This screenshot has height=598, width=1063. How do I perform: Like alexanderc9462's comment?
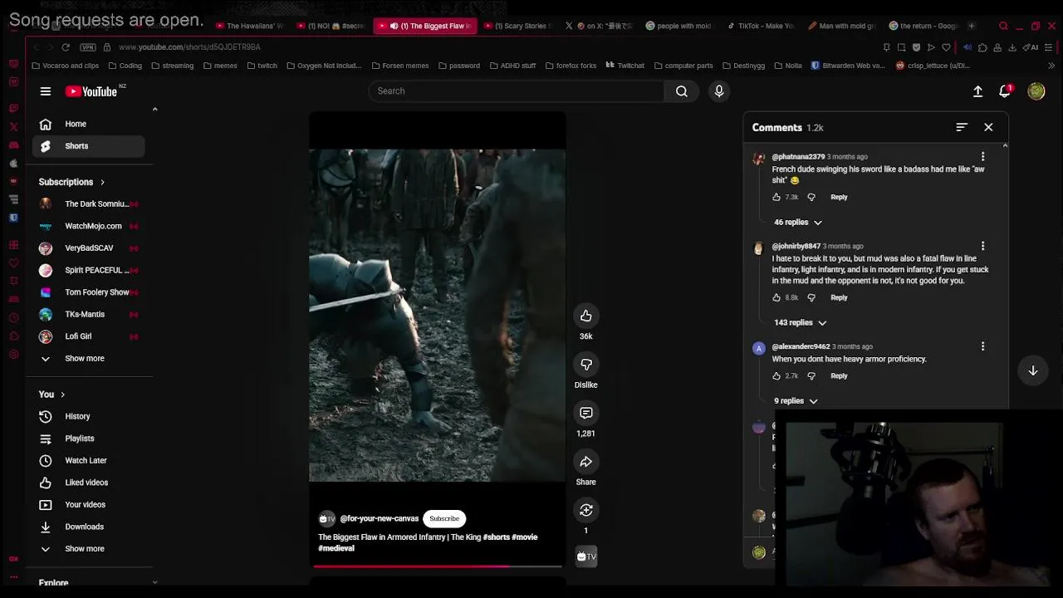click(776, 376)
